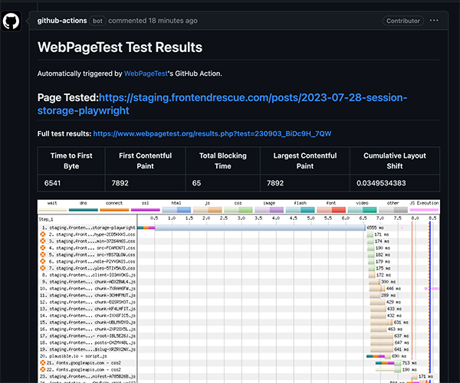The width and height of the screenshot is (460, 383).
Task: Click the 'Largest Contentful Paint' column header
Action: coord(305,161)
